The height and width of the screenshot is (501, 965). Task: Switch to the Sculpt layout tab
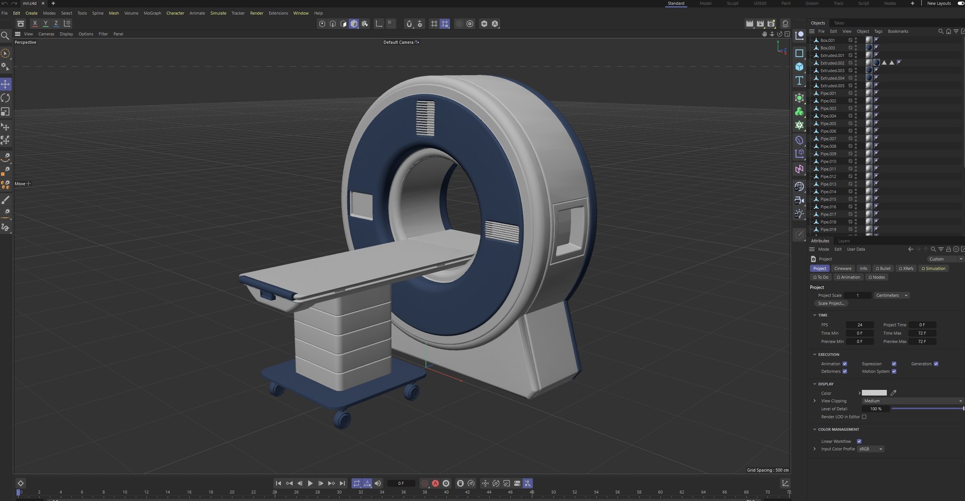click(732, 4)
